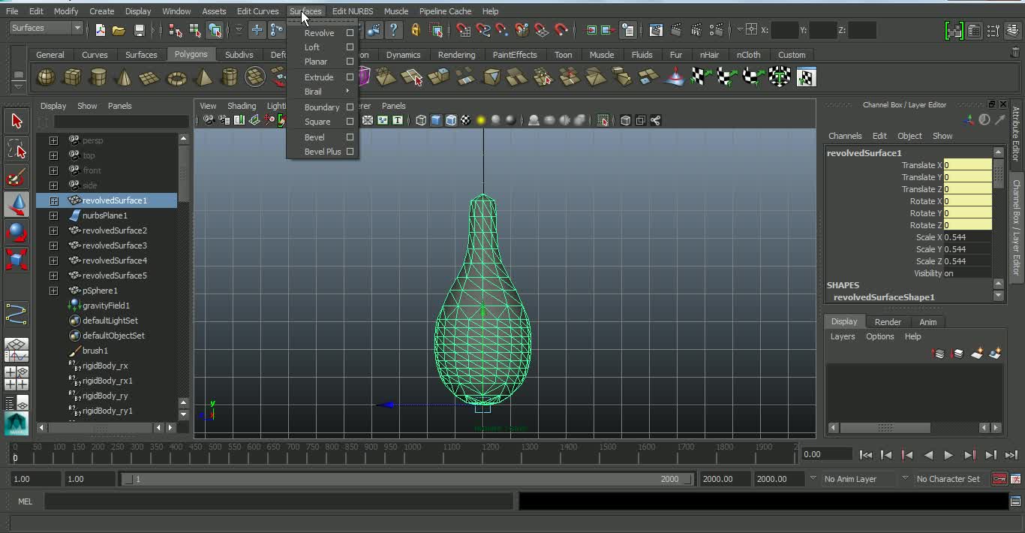Create a polygon plane from the shelf

149,77
